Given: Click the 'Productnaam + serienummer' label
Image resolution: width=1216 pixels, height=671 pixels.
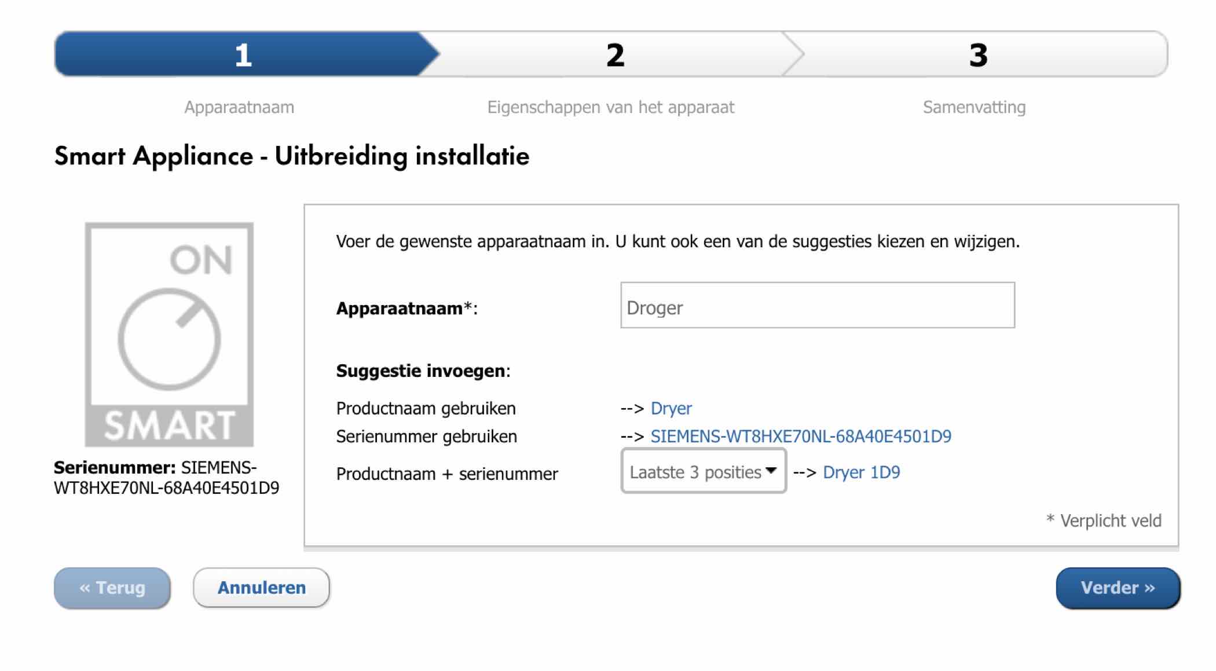Looking at the screenshot, I should 447,474.
